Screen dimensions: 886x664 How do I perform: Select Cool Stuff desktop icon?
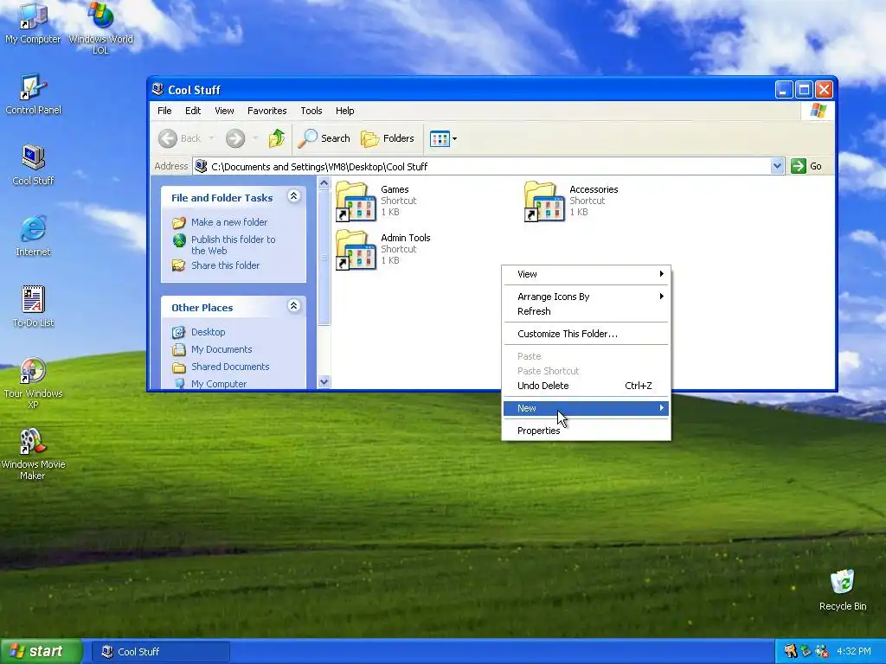pos(33,165)
